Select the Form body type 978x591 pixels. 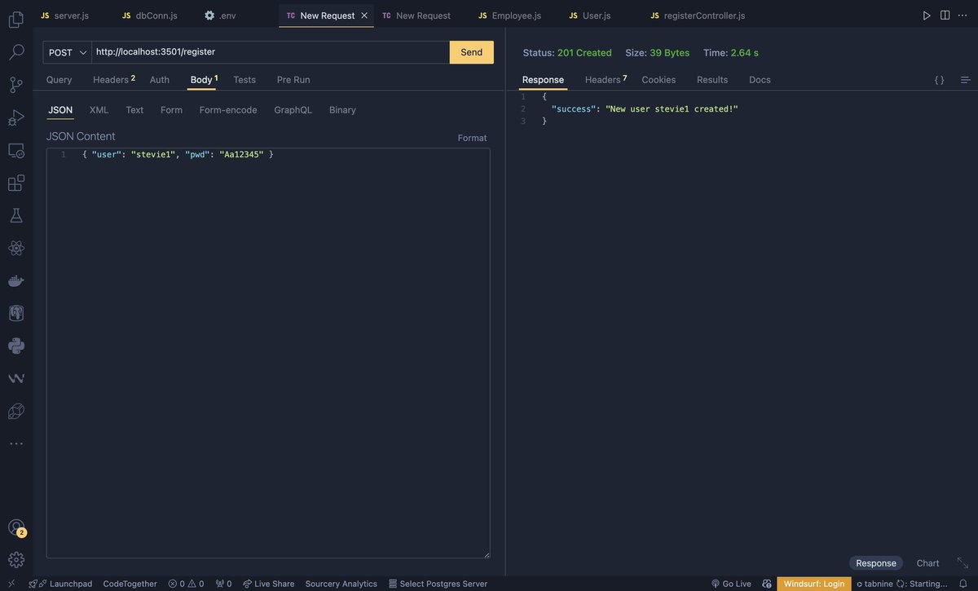(x=171, y=110)
